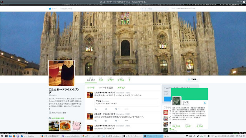This screenshot has width=246, height=138.
Task: Switch to the Dolphin taskbar window
Action: tap(30, 136)
